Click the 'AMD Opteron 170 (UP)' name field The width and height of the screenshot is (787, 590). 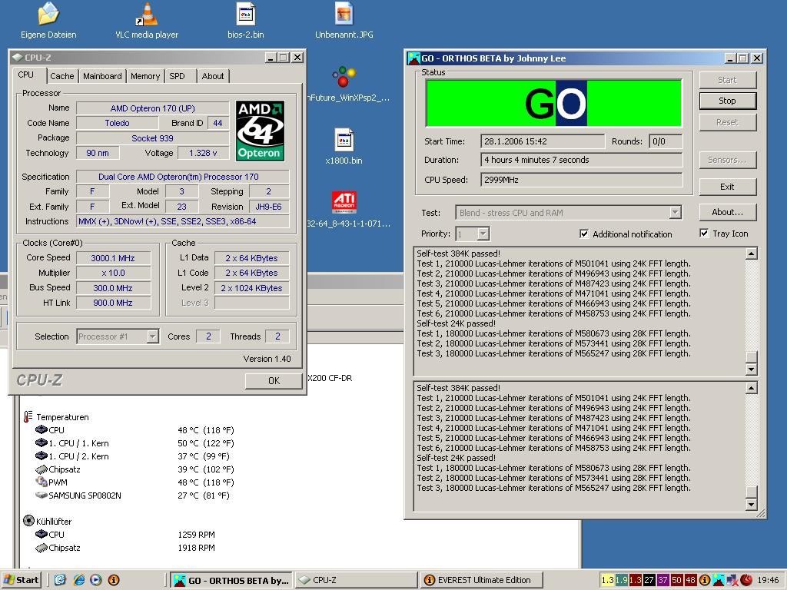(153, 108)
